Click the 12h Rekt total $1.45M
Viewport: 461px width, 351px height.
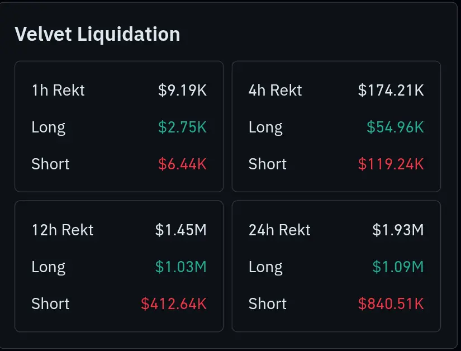pos(181,230)
